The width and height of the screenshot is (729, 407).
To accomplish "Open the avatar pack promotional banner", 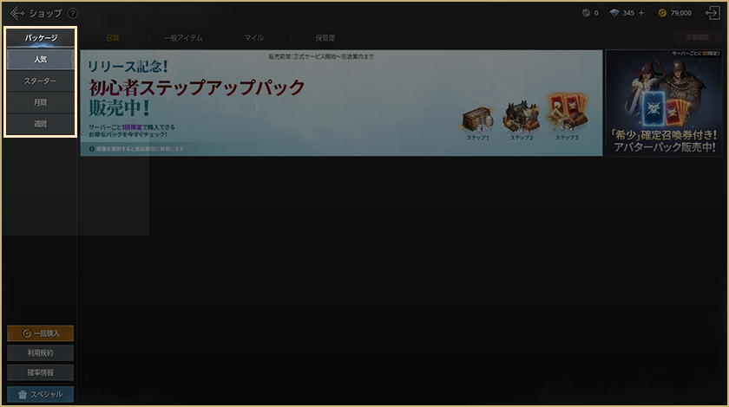I will [663, 102].
